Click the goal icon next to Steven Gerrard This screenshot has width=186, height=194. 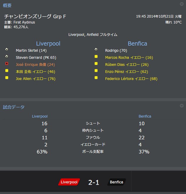pyautogui.click(x=7, y=56)
